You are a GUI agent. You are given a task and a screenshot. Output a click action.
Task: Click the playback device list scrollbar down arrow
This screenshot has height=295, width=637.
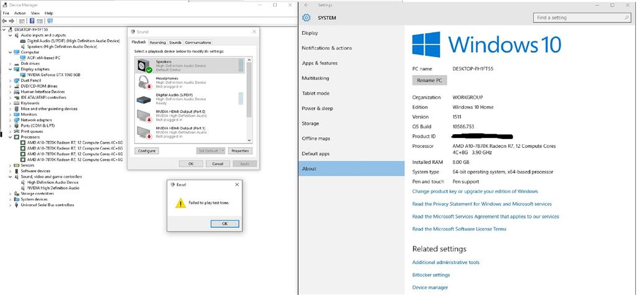tap(249, 140)
